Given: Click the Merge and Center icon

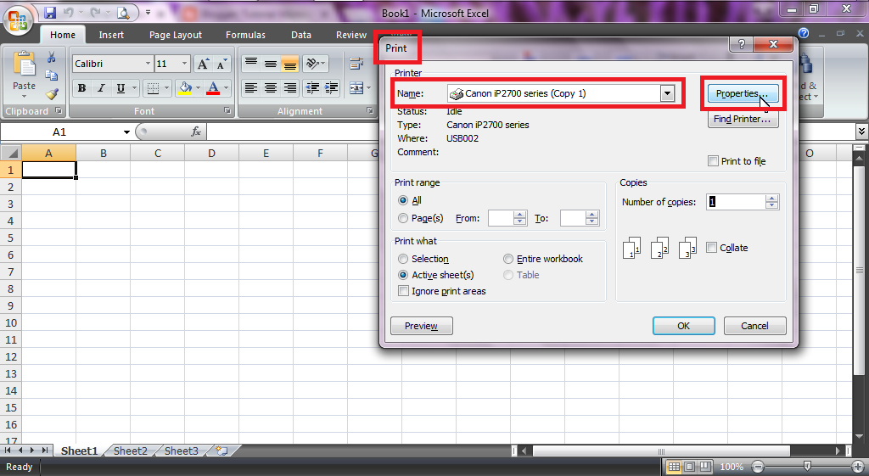Looking at the screenshot, I should click(356, 88).
